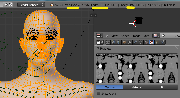Image resolution: width=180 pixels, height=98 pixels.
Task: Open the Material sphere tab
Action: click(146, 42)
